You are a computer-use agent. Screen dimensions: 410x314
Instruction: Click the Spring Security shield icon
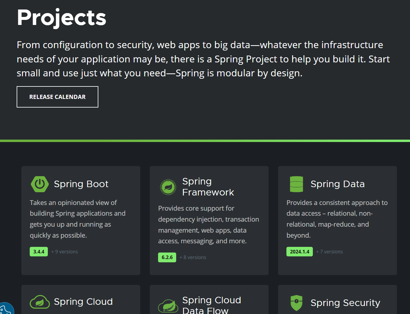[x=297, y=303]
